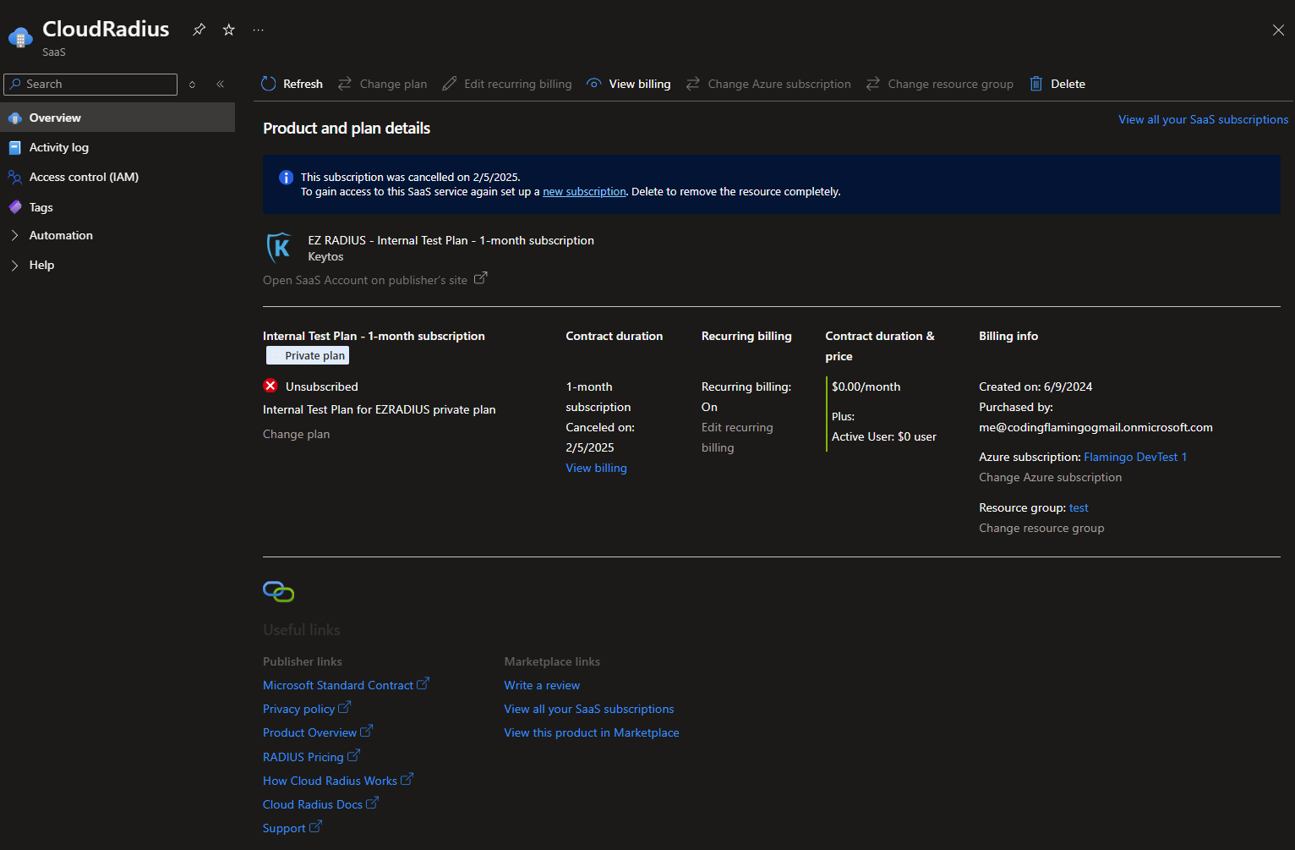Open View all your SaaS subscriptions under Marketplace links

coord(589,709)
